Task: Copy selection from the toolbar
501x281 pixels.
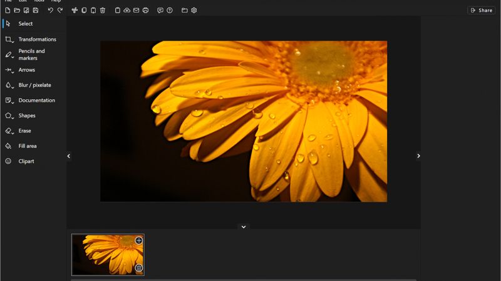Action: click(84, 10)
